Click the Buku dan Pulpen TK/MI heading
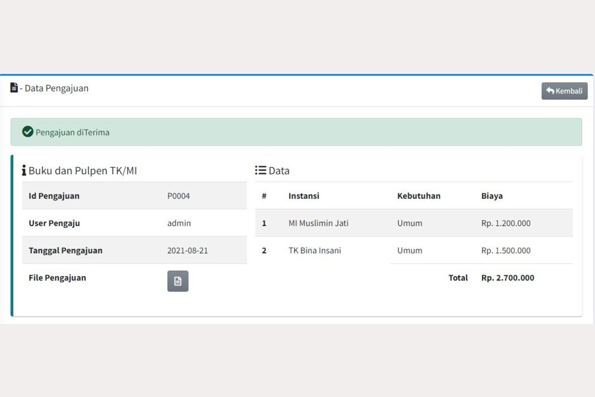 click(82, 171)
